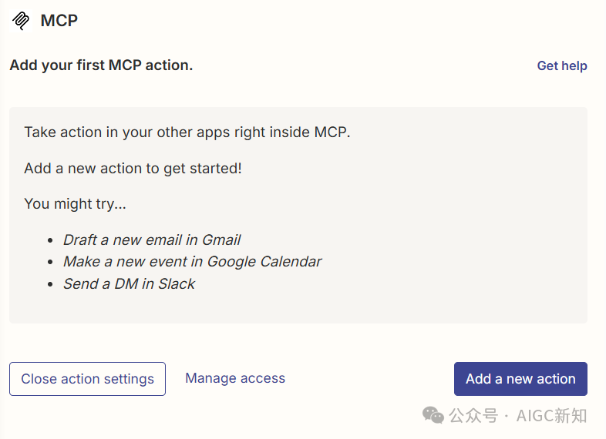
Task: Click 'Make a new event in Google Calendar' suggestion
Action: coord(193,261)
